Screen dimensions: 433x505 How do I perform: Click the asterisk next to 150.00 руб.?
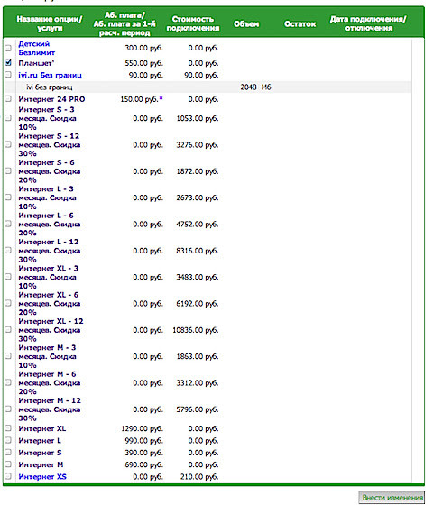[161, 98]
